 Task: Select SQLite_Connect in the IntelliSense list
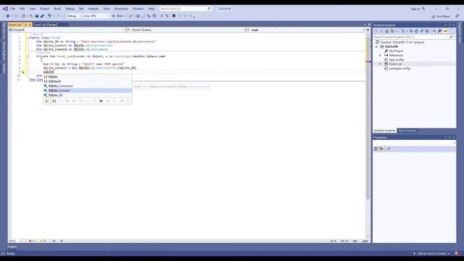pos(88,91)
